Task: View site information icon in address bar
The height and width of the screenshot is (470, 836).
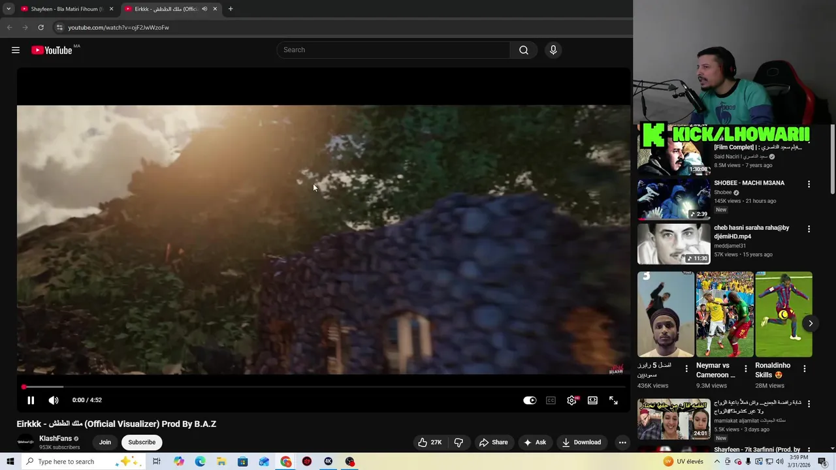Action: (59, 27)
